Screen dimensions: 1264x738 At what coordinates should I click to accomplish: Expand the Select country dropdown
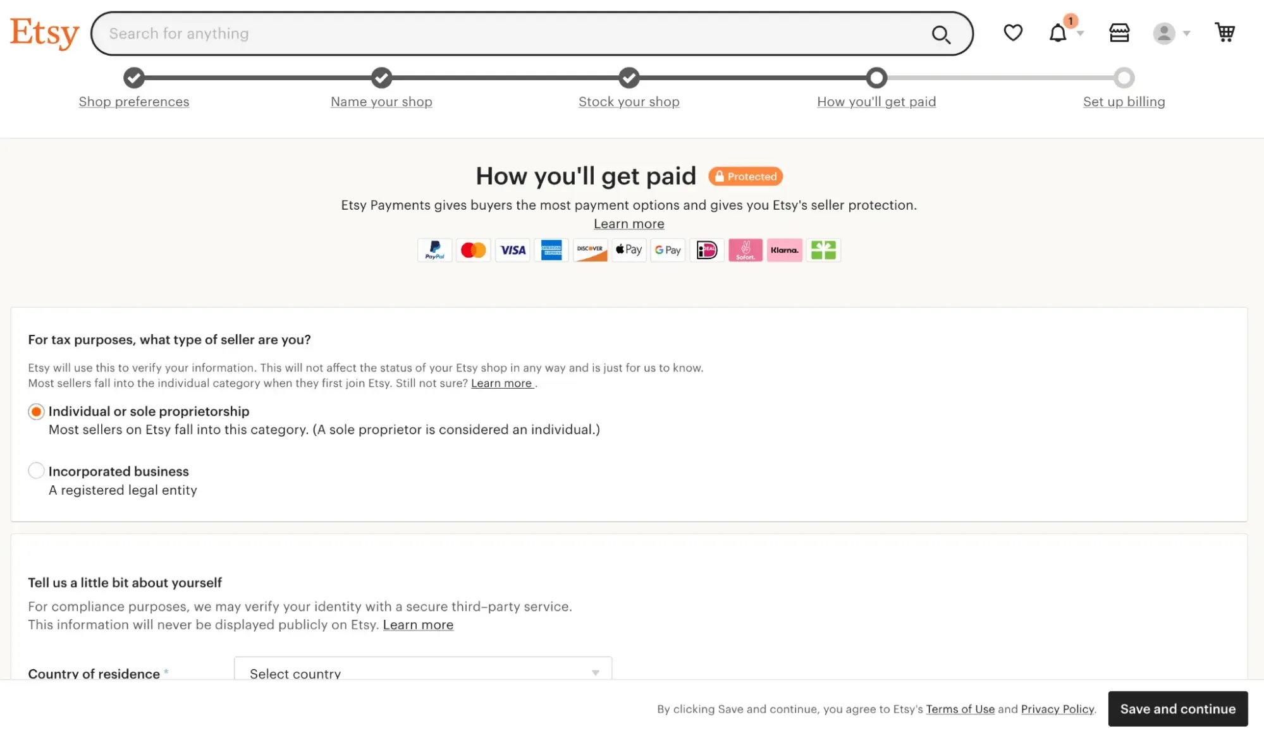(422, 674)
